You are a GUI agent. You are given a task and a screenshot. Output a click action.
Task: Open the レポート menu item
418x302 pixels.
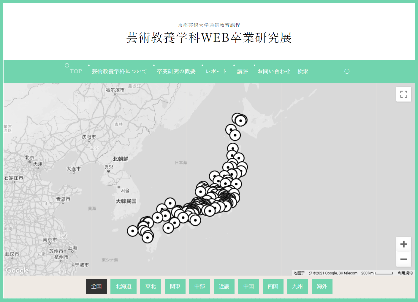pyautogui.click(x=216, y=71)
